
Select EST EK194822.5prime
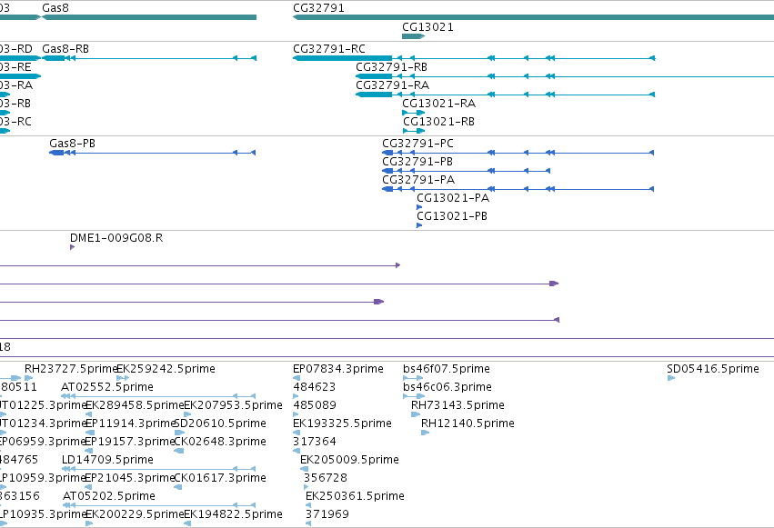pyautogui.click(x=187, y=523)
